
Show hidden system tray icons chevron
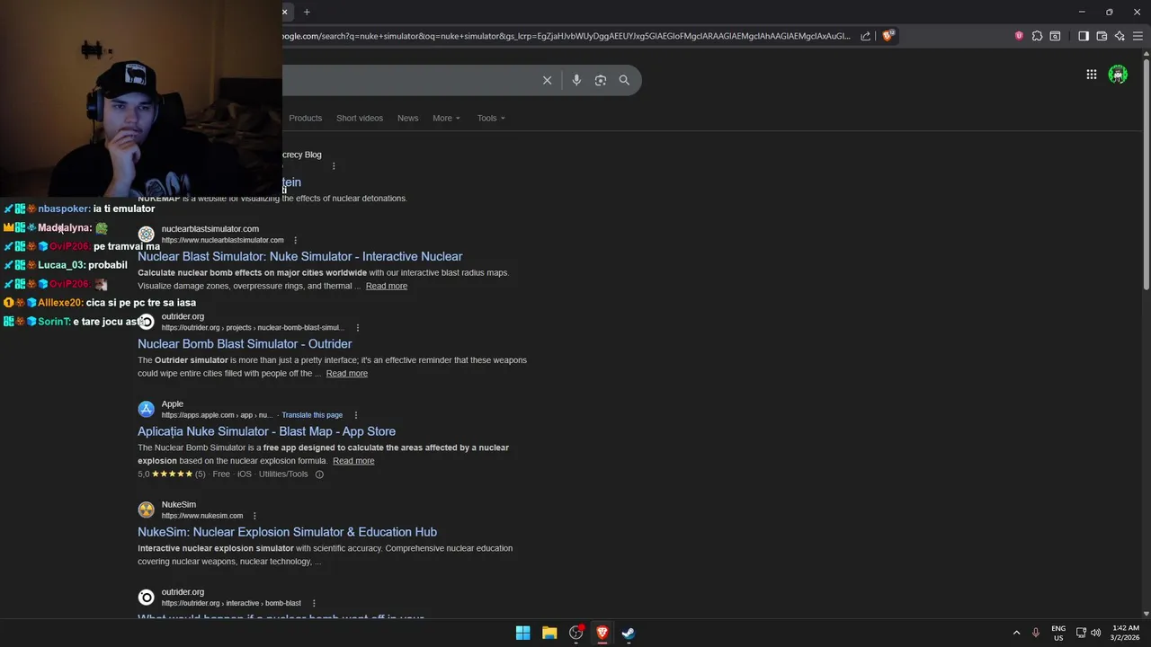point(1016,633)
